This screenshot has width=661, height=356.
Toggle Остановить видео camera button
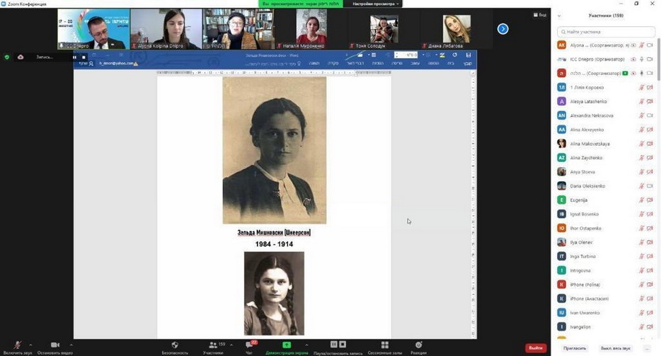click(54, 345)
